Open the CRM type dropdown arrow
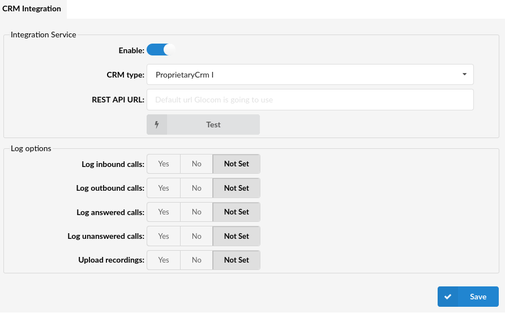Screen dimensions: 505x313 pos(464,74)
